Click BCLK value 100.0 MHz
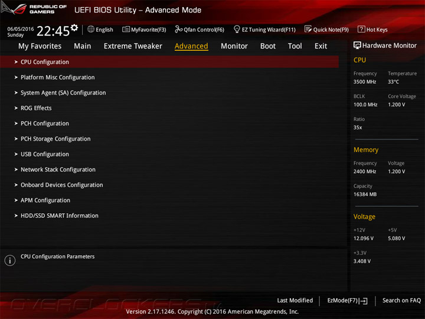 click(x=365, y=105)
